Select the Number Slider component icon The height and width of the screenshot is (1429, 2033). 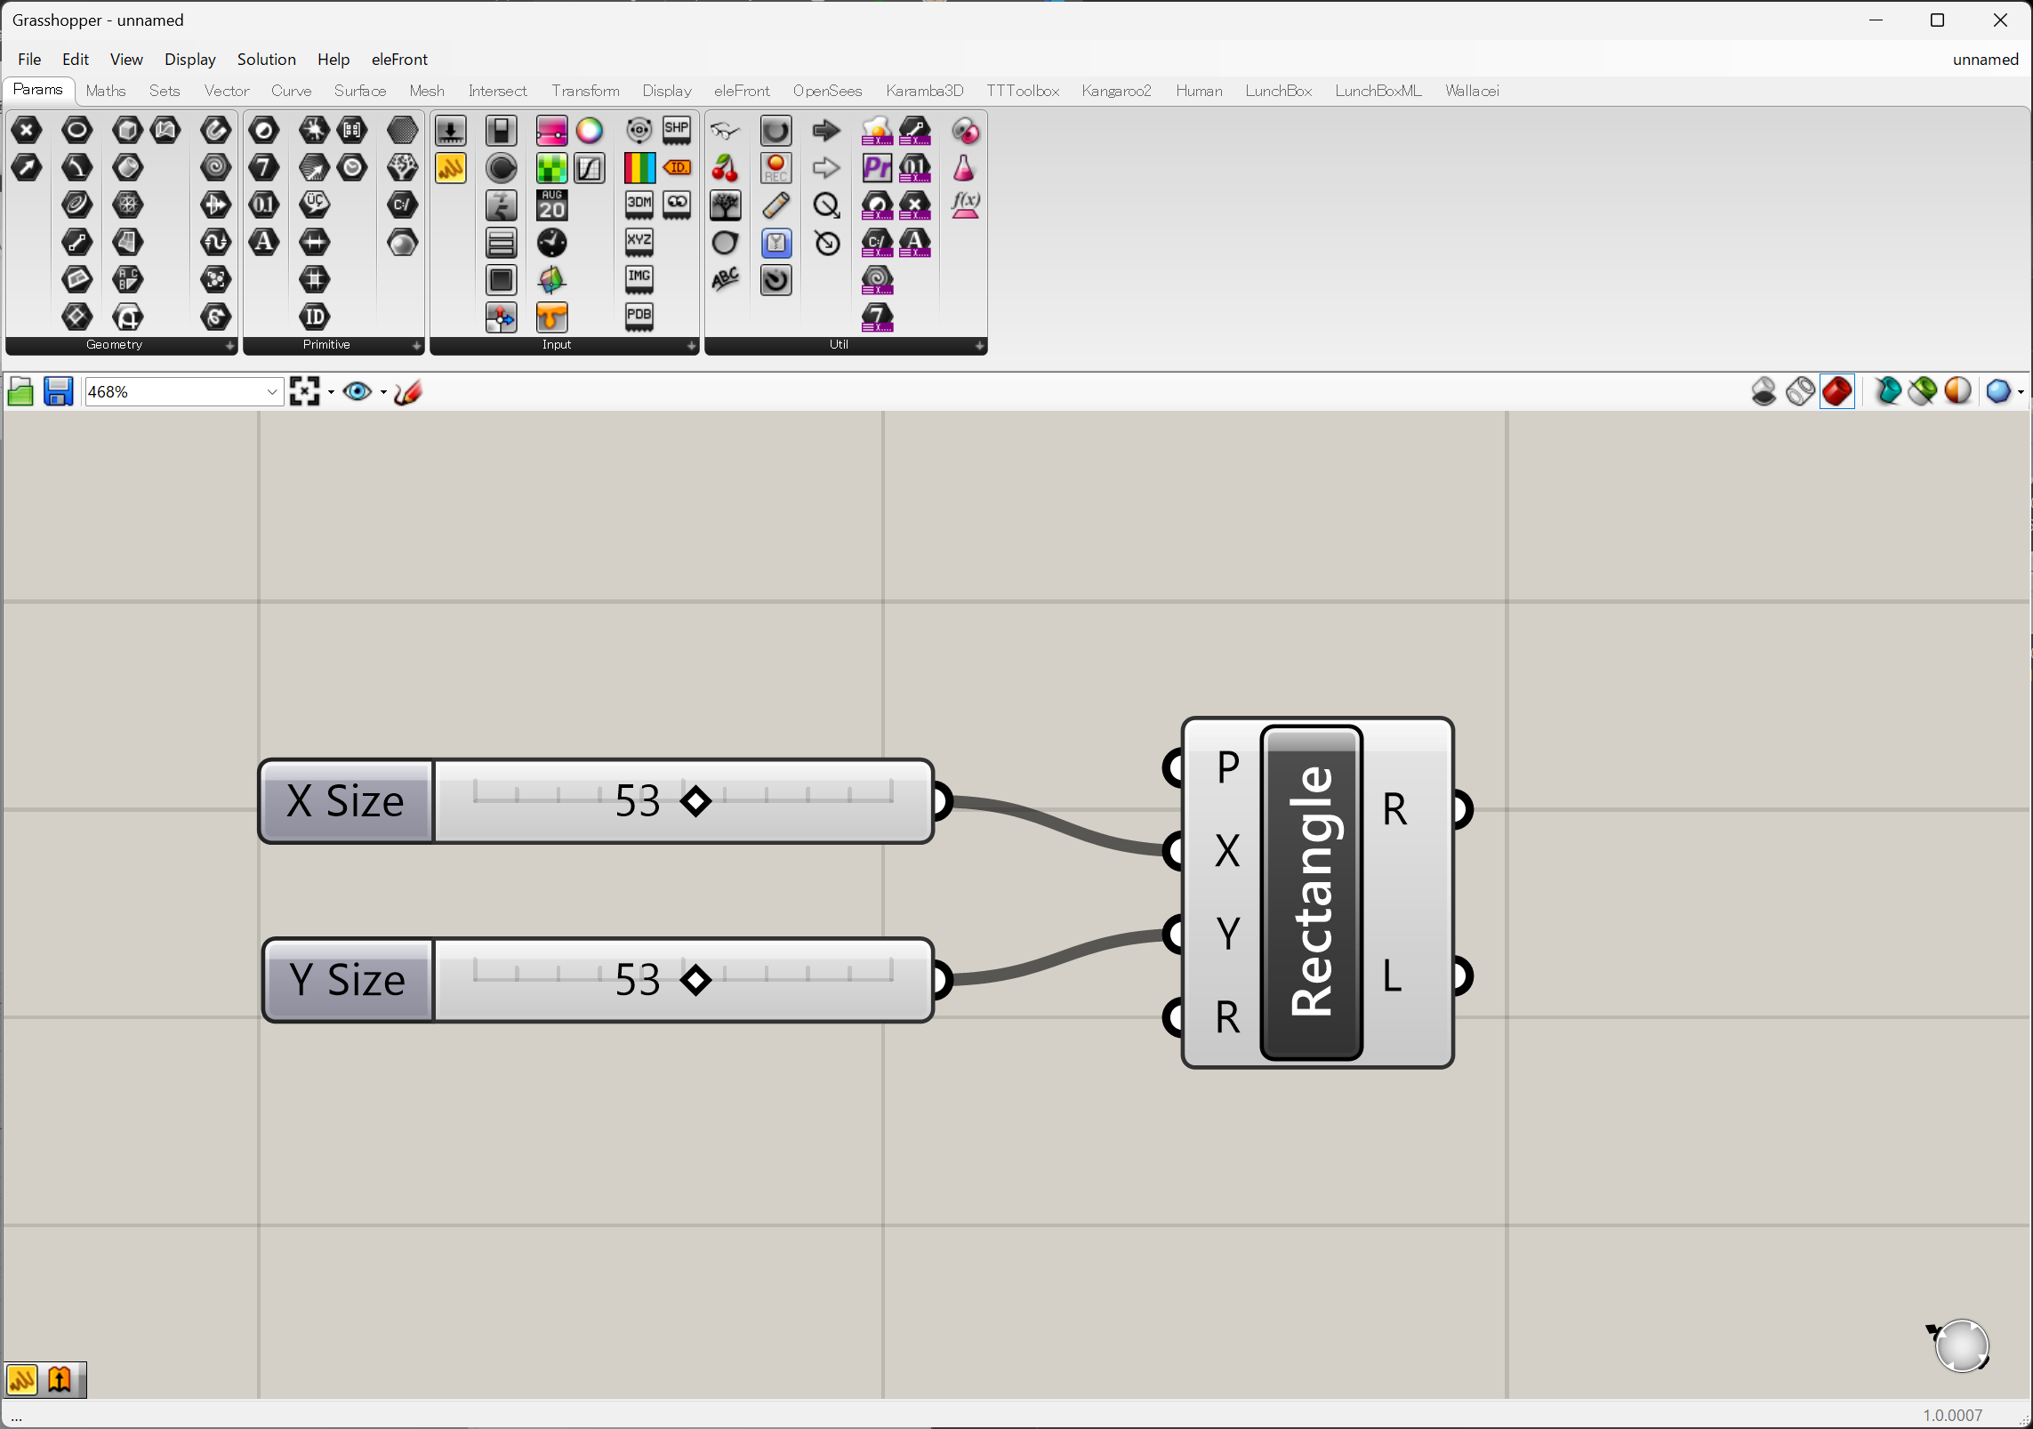coord(550,131)
